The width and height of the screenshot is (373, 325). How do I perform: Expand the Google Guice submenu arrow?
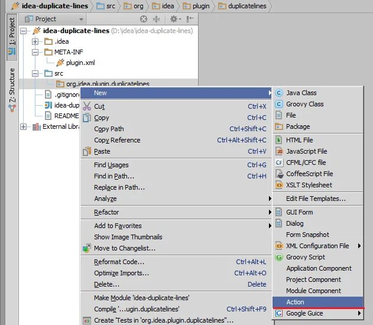(x=359, y=313)
